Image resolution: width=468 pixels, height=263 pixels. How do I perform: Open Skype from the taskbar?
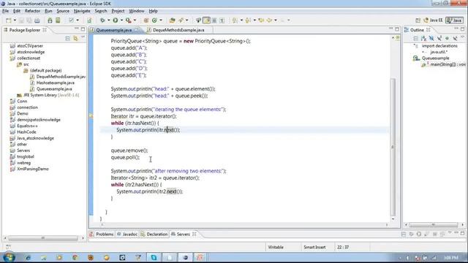click(x=154, y=257)
